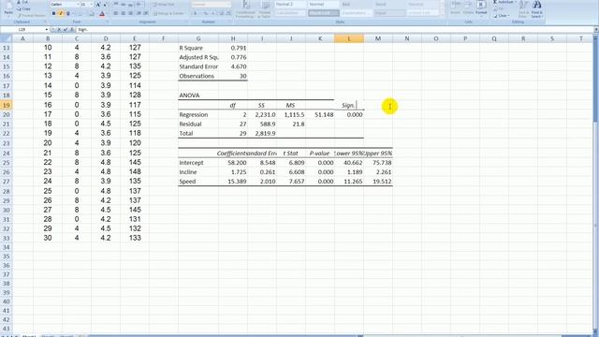The width and height of the screenshot is (599, 337).
Task: Cancel the formula bar entry
Action: (x=59, y=29)
